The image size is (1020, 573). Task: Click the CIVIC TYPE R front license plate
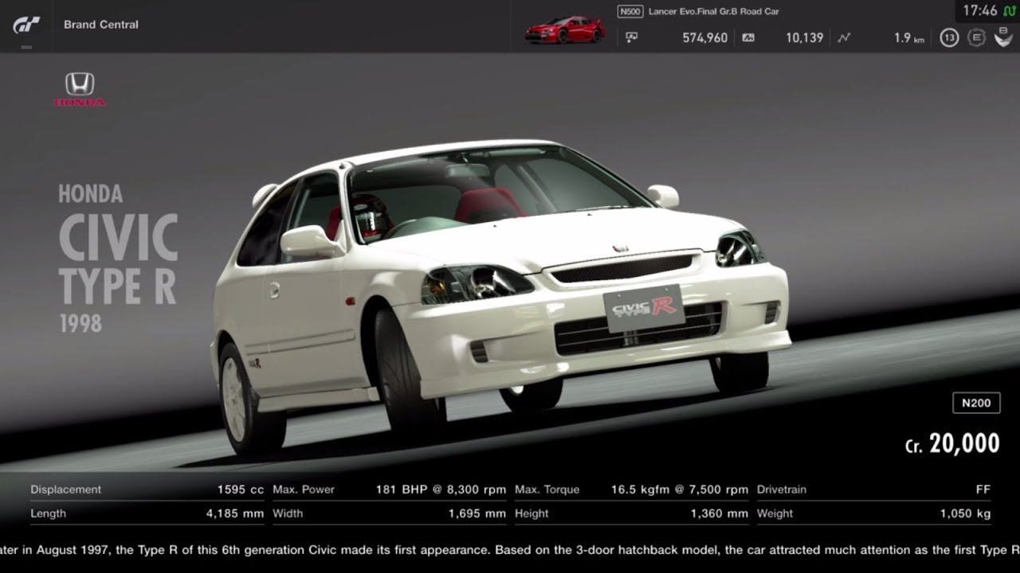pos(644,308)
